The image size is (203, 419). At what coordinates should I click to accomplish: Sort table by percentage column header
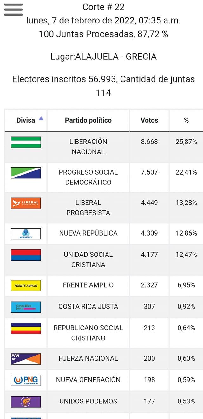point(186,120)
